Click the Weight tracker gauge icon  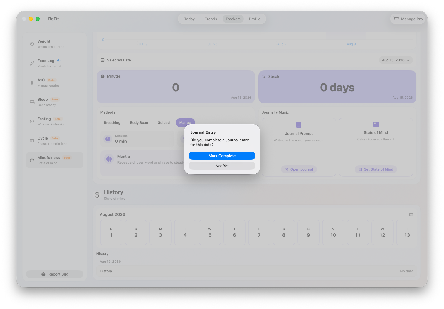click(x=32, y=44)
